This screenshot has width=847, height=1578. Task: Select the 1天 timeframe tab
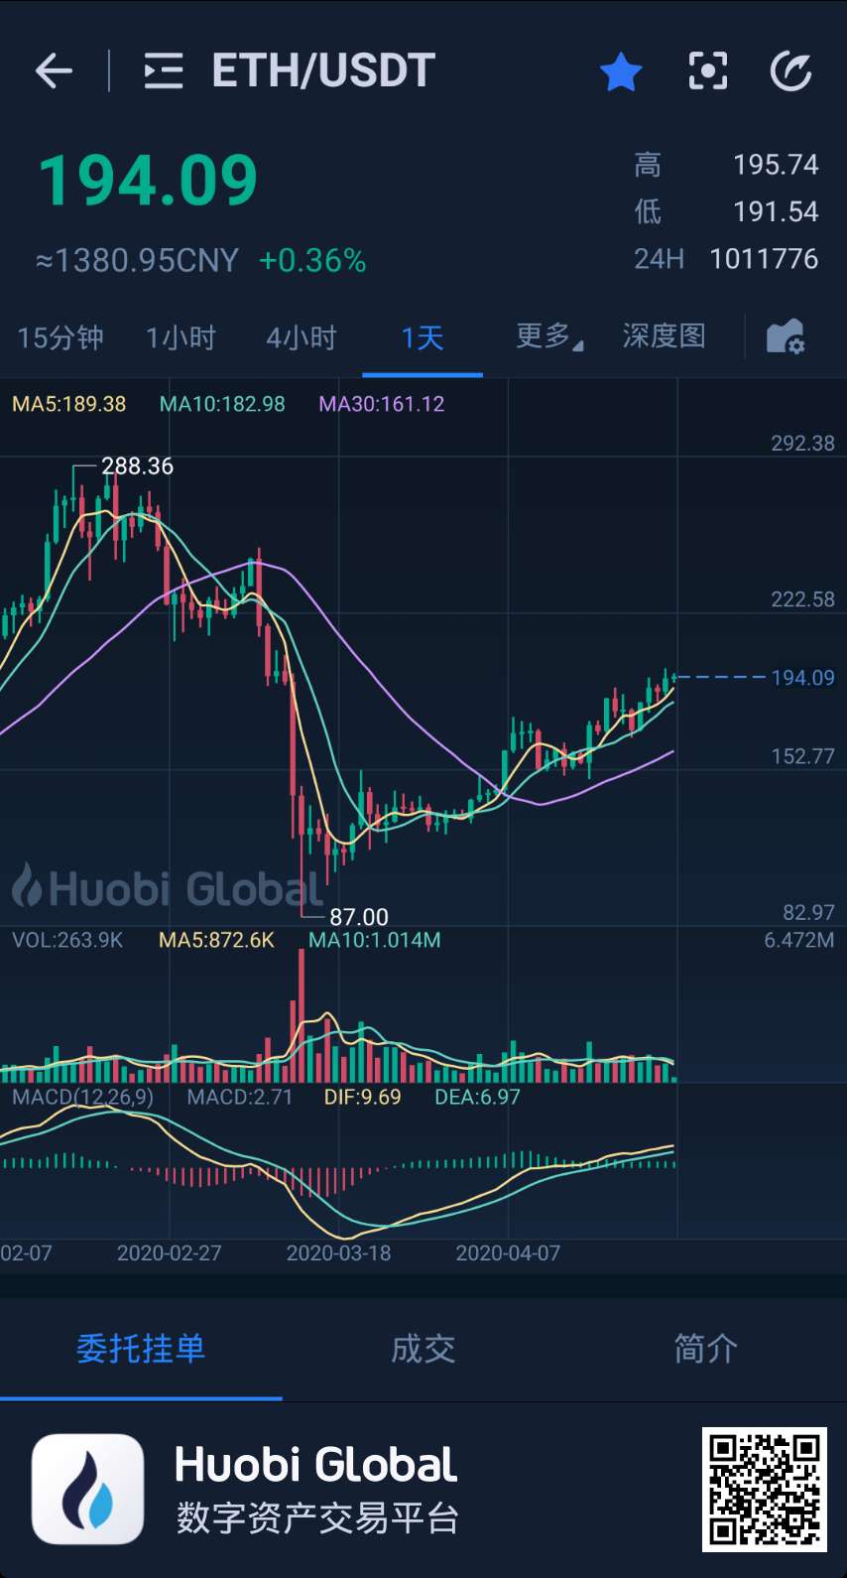pos(423,337)
